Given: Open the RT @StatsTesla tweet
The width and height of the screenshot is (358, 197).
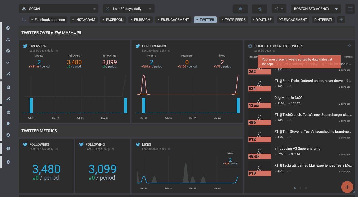Looking at the screenshot, I should coord(313,81).
